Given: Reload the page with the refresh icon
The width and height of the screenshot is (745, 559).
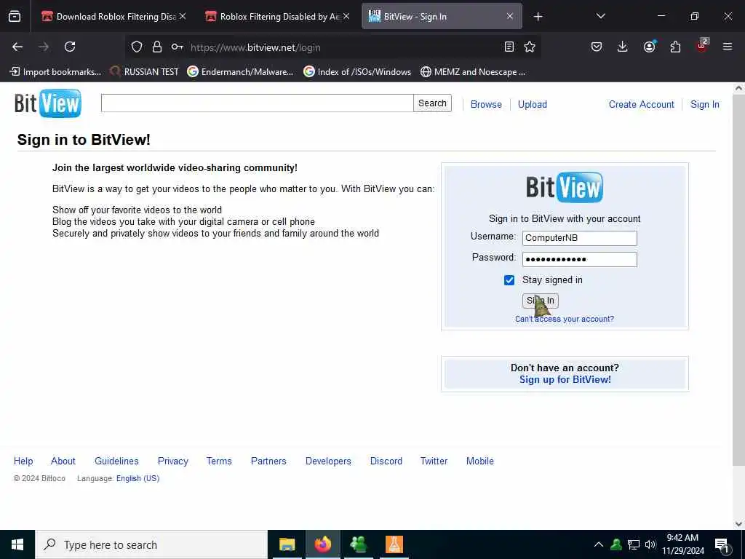Looking at the screenshot, I should (70, 47).
